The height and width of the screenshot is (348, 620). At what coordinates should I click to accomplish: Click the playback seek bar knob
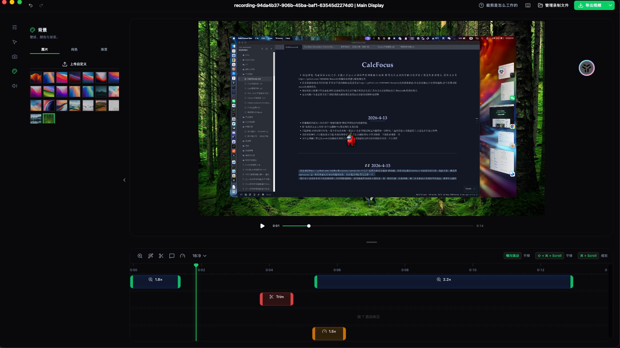coord(309,226)
